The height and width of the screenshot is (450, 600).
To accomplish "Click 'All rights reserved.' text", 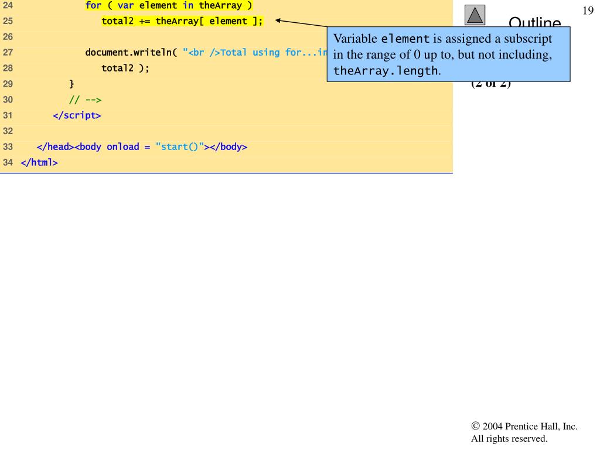I will pos(509,438).
